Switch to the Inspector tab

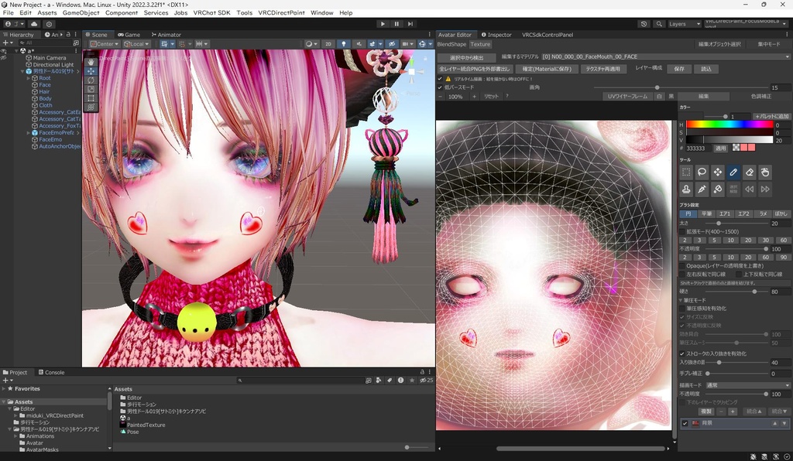coord(496,35)
